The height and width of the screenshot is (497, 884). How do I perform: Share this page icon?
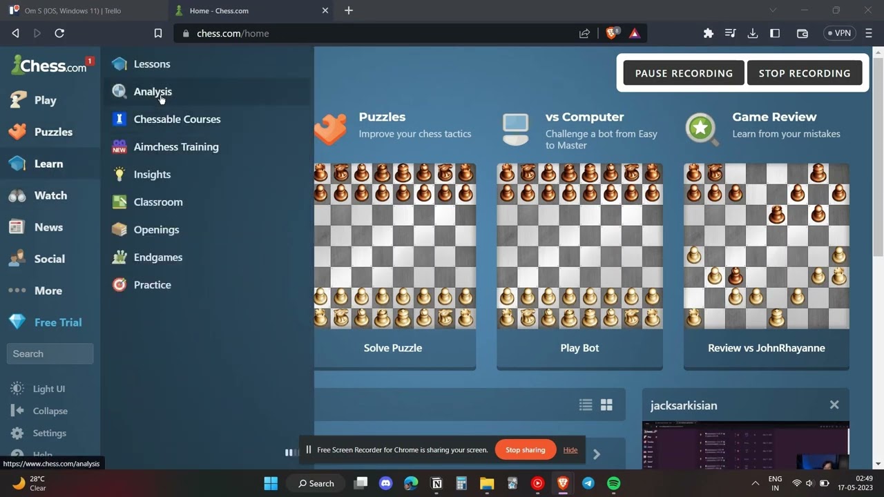point(584,33)
